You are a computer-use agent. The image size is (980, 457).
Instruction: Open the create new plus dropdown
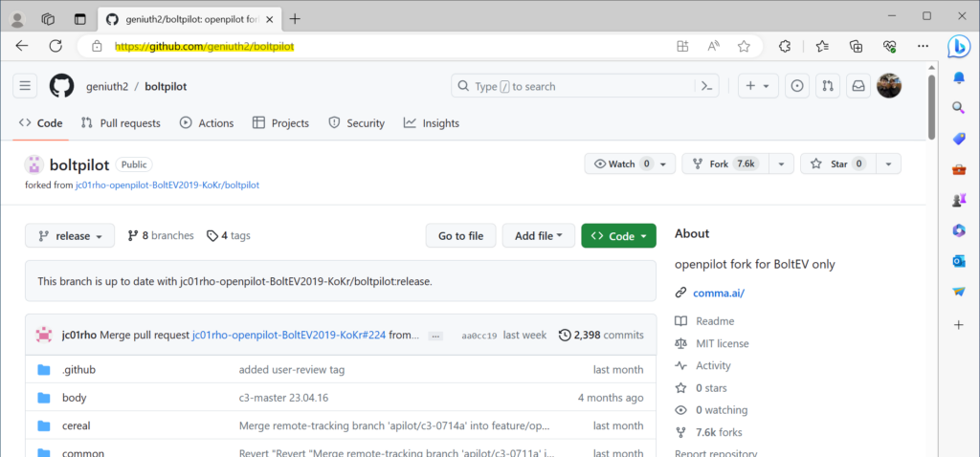pos(758,86)
